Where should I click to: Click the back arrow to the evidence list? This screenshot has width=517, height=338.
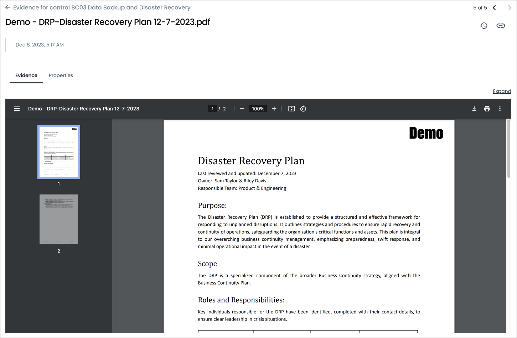click(x=8, y=7)
